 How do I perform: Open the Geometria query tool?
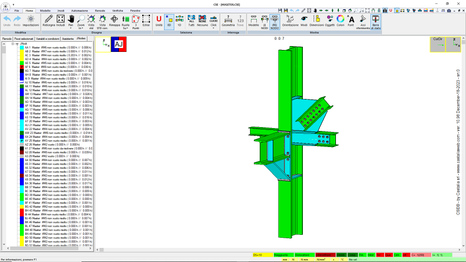click(x=228, y=21)
